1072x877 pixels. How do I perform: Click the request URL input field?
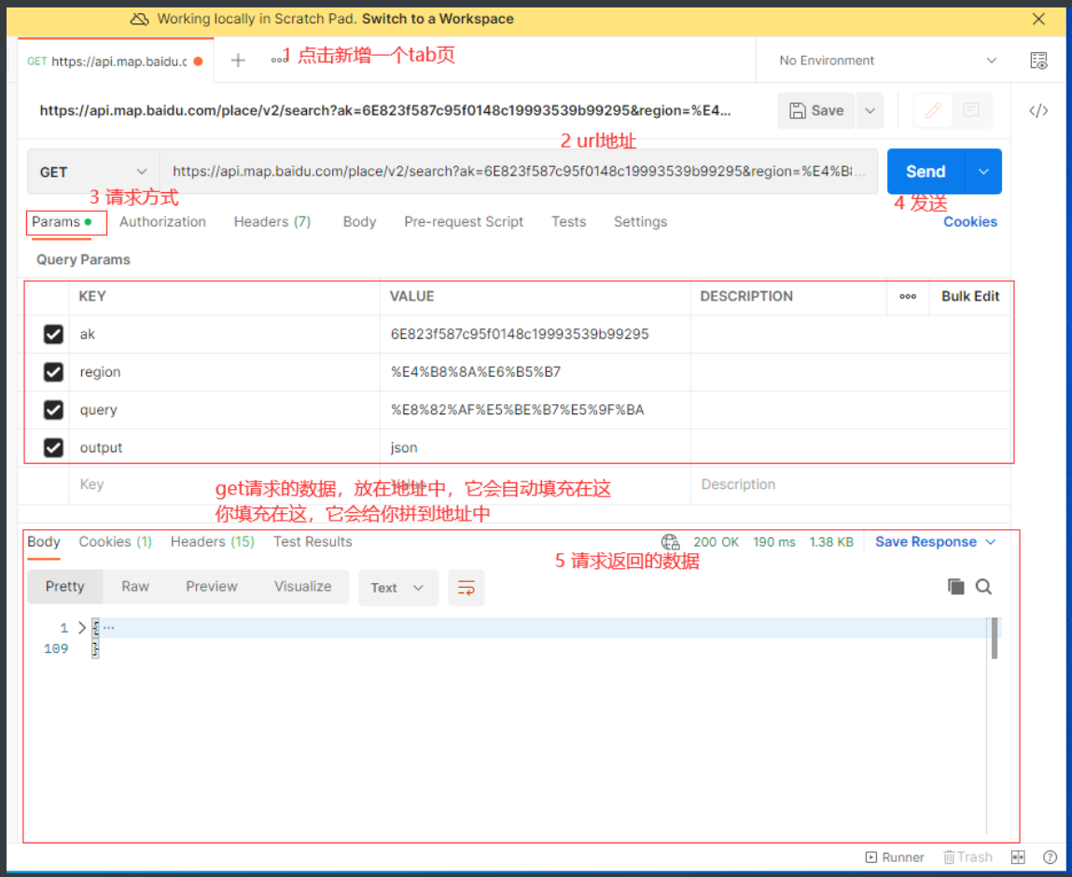(519, 172)
